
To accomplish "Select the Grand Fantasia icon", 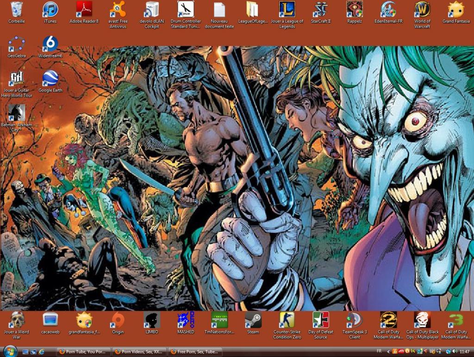I will point(456,13).
